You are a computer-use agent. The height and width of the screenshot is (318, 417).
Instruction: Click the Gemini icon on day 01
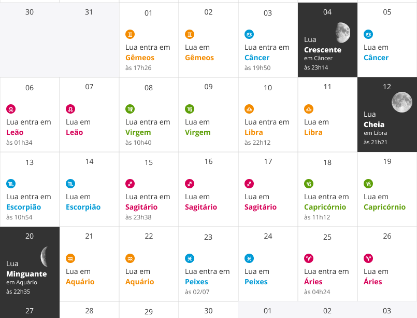130,35
